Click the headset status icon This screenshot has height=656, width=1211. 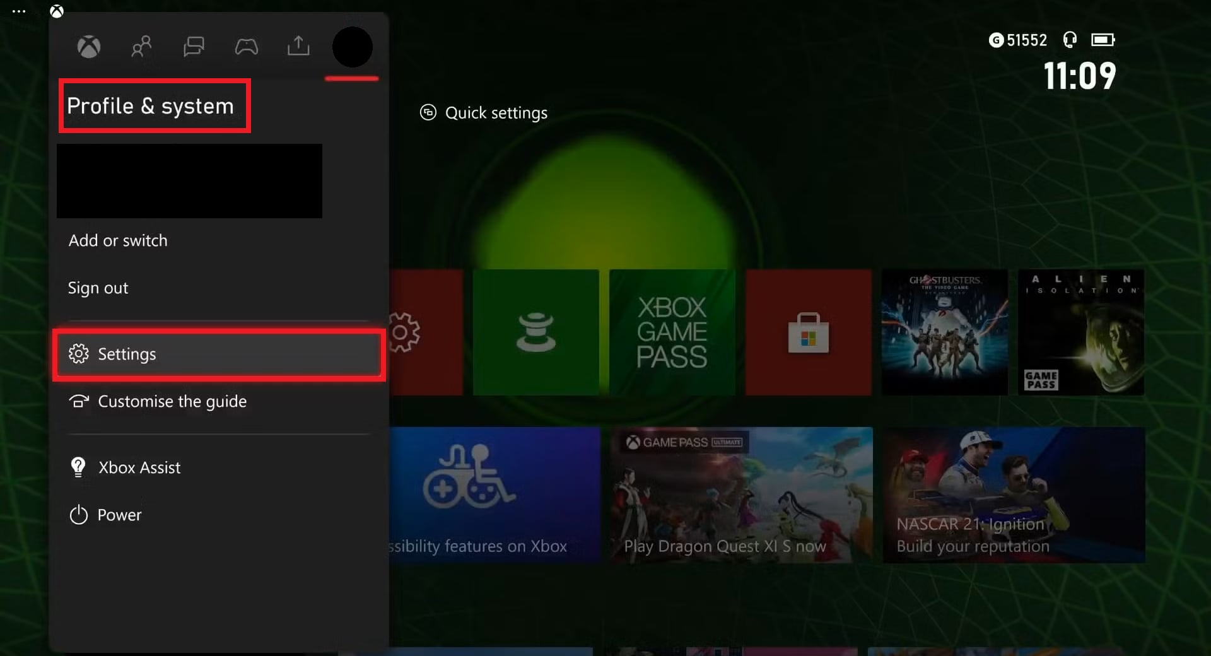[1070, 40]
